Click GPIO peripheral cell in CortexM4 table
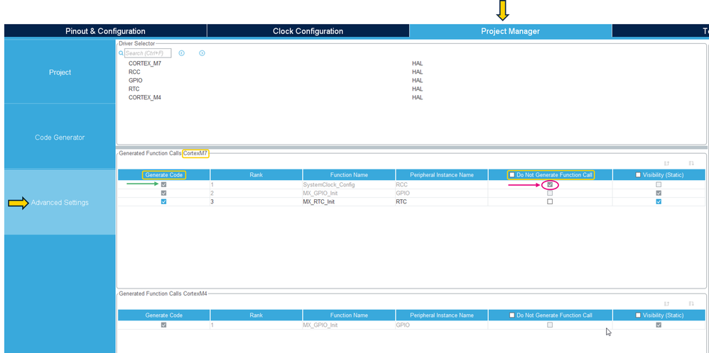709x353 pixels. [442, 325]
